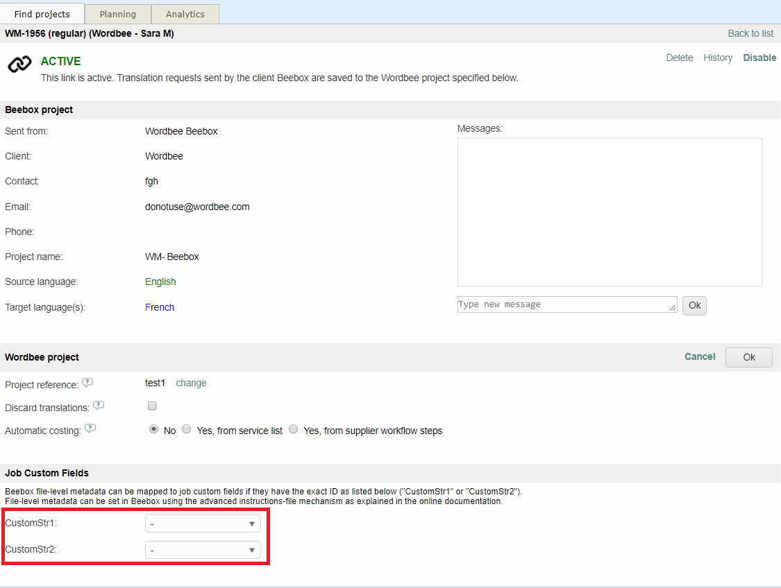Click help icon beside Project reference
This screenshot has height=588, width=781.
[87, 382]
